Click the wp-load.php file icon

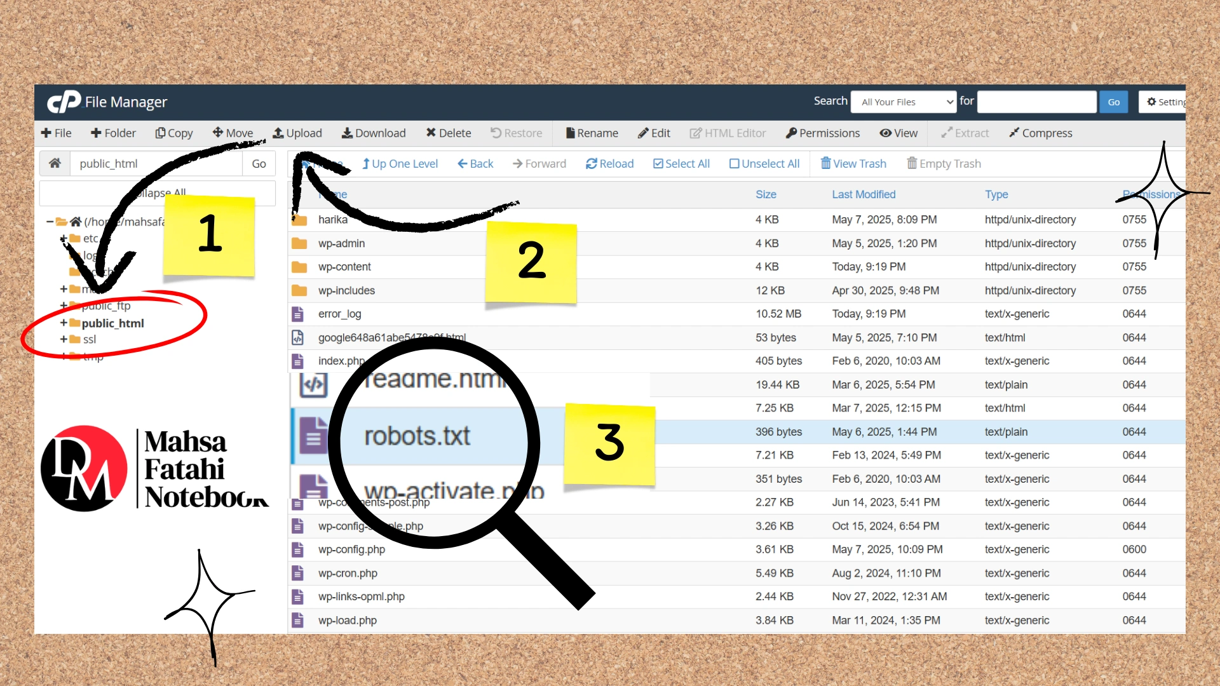[x=297, y=620]
